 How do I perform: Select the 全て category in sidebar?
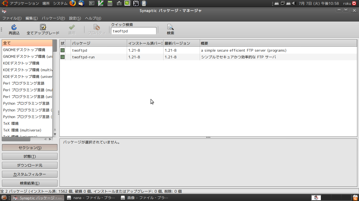click(x=27, y=43)
